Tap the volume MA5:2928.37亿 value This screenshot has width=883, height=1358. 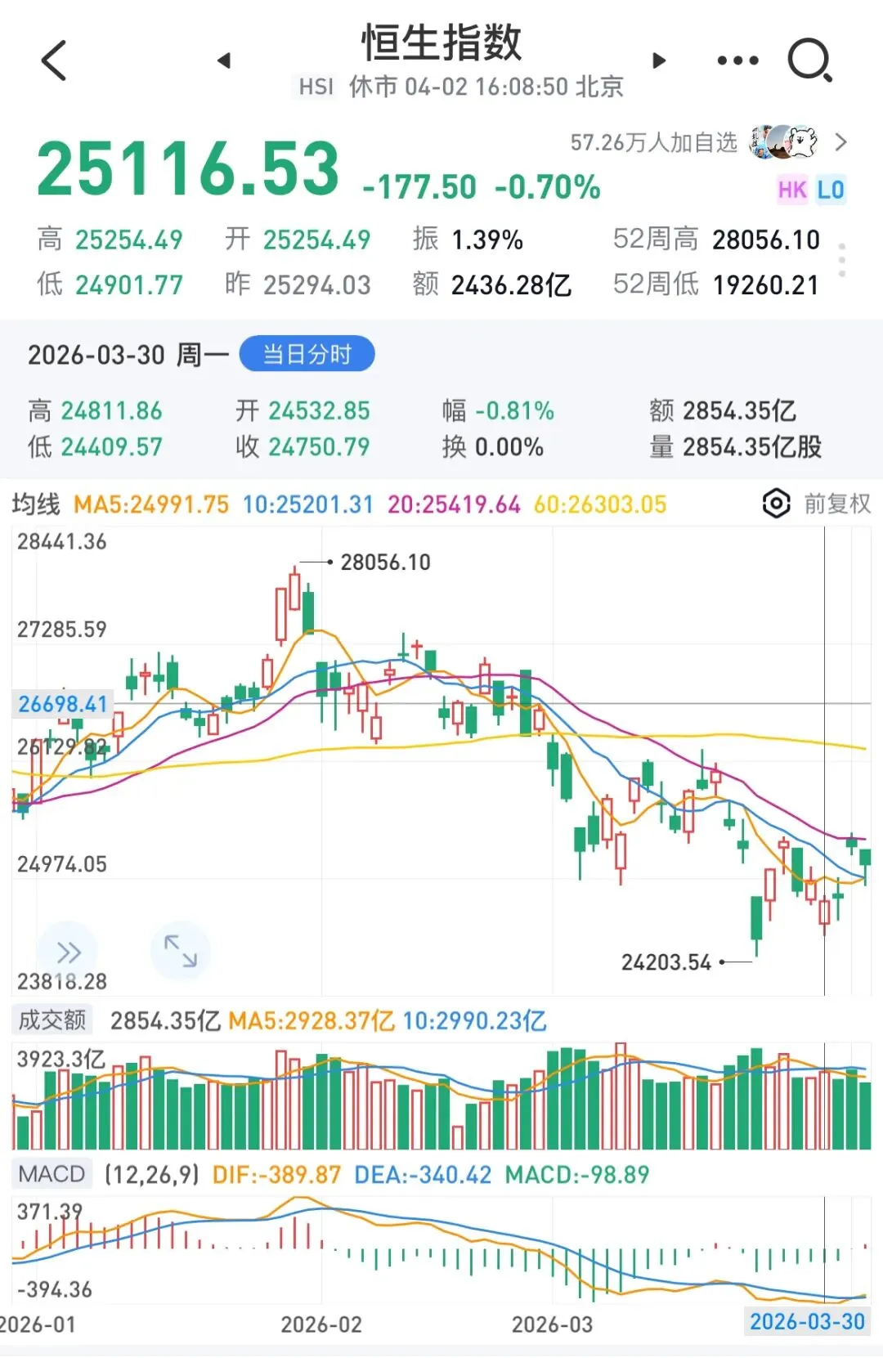312,1020
